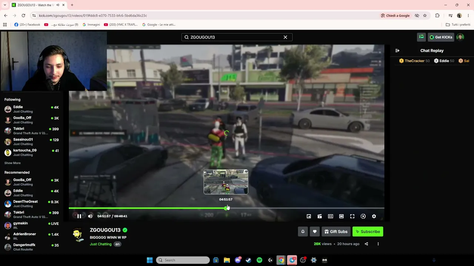474x266 pixels.
Task: Click the Gift Subs button
Action: click(x=336, y=232)
